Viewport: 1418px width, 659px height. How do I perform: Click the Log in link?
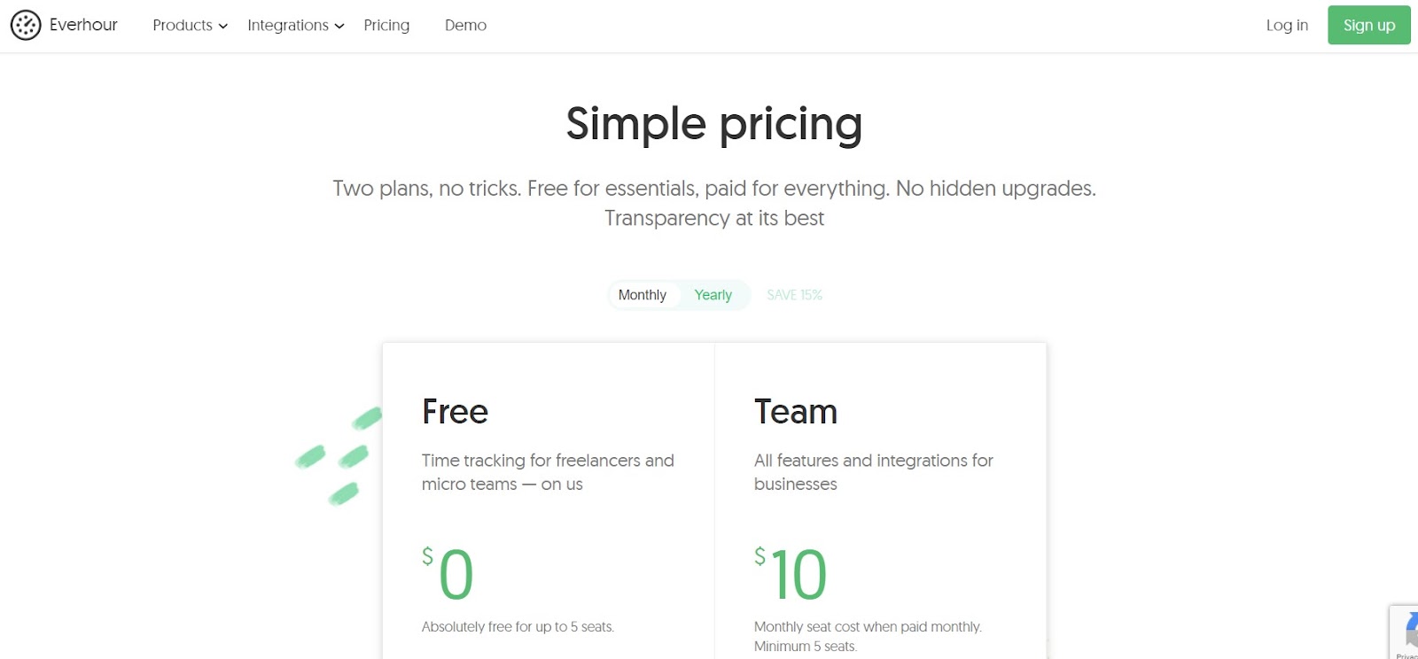pyautogui.click(x=1286, y=25)
